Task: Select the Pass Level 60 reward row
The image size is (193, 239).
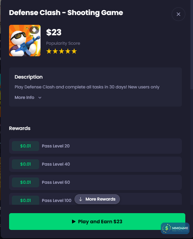Action: click(95, 182)
